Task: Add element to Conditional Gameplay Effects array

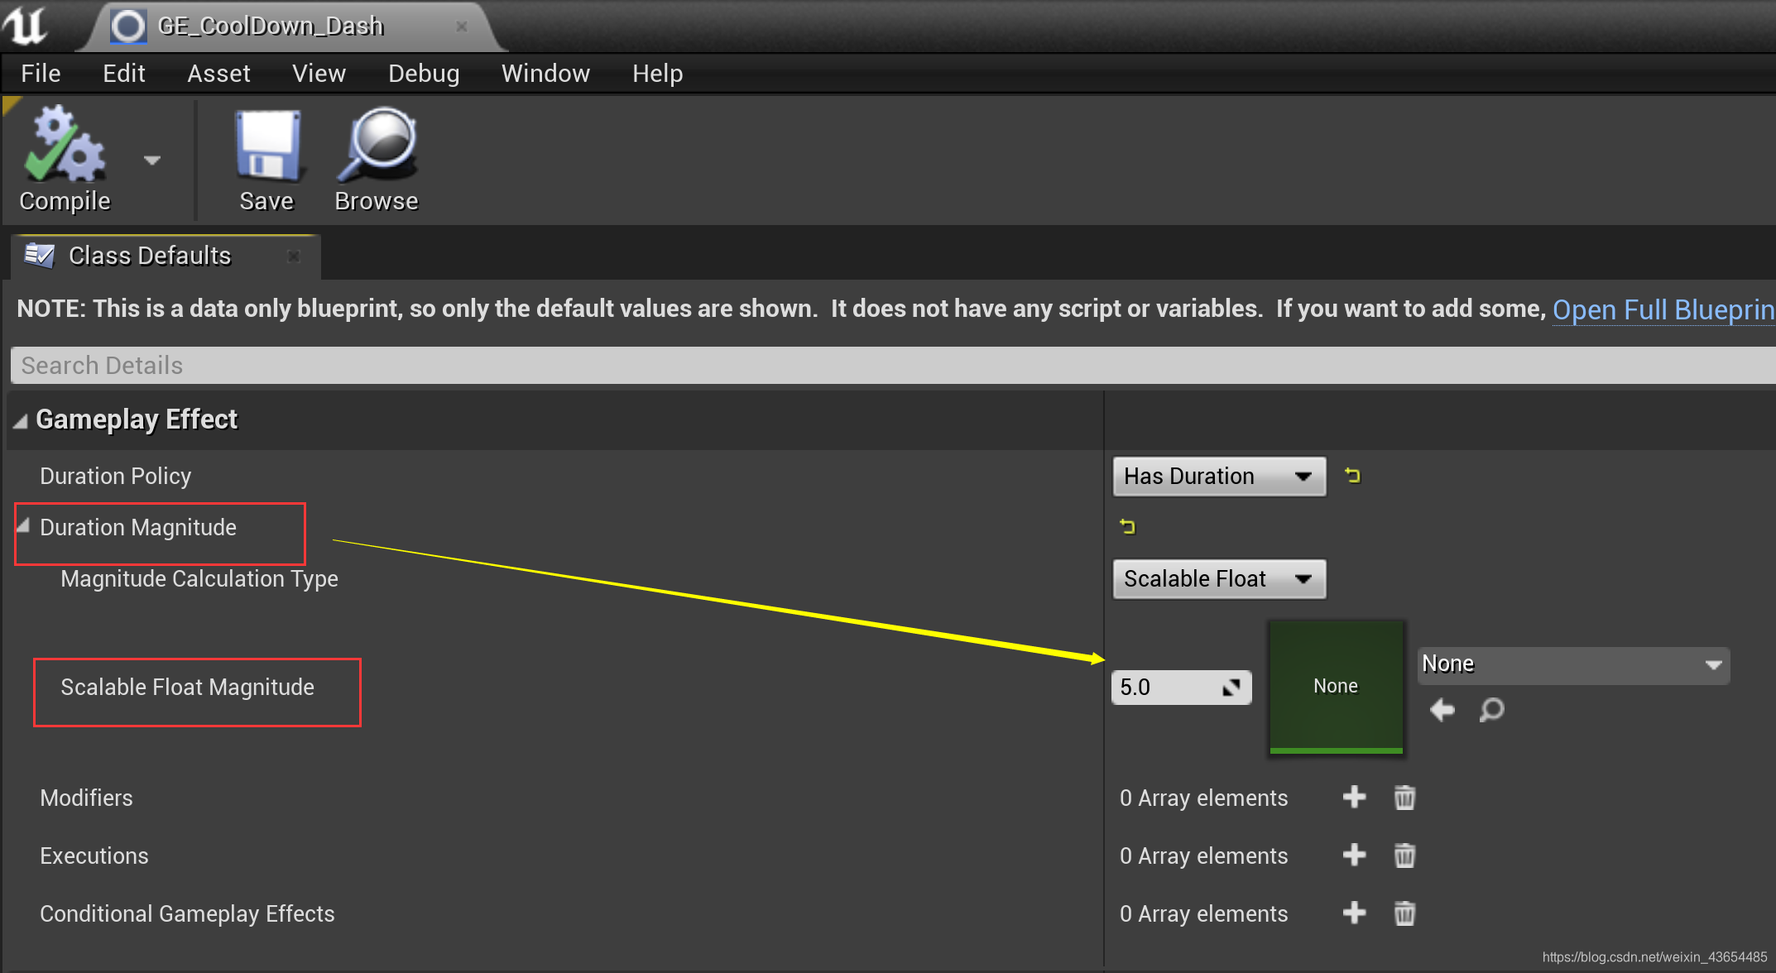Action: (1354, 913)
